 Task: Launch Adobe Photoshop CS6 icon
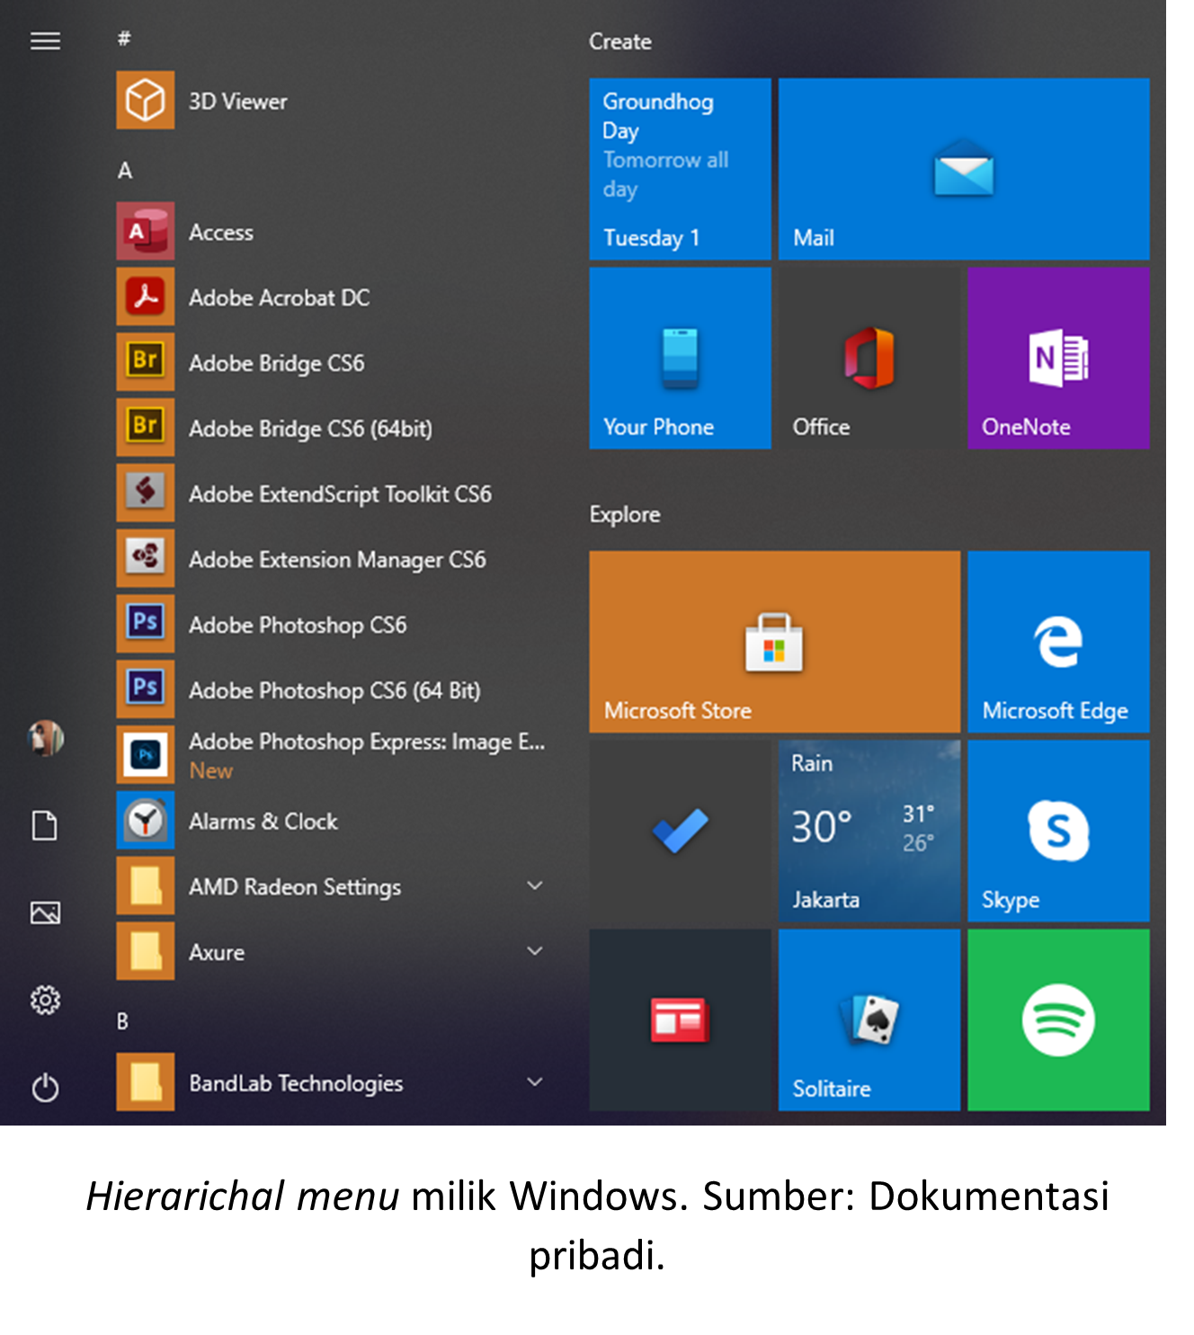pos(145,624)
